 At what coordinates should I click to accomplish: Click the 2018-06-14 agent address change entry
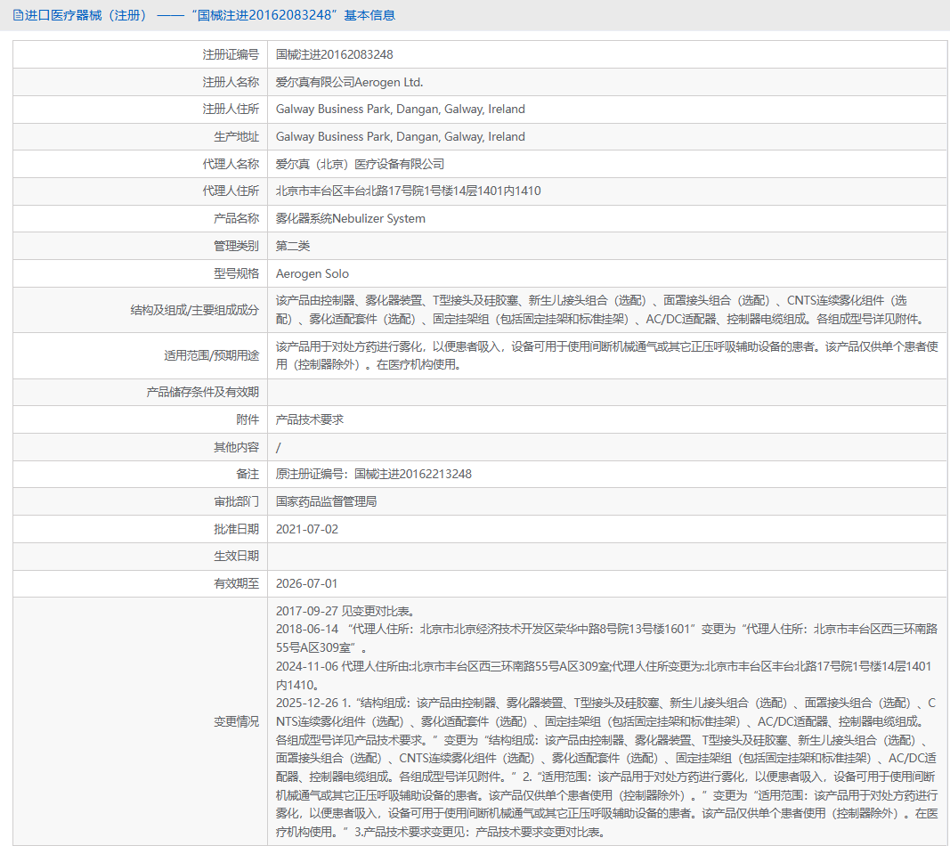[606, 639]
